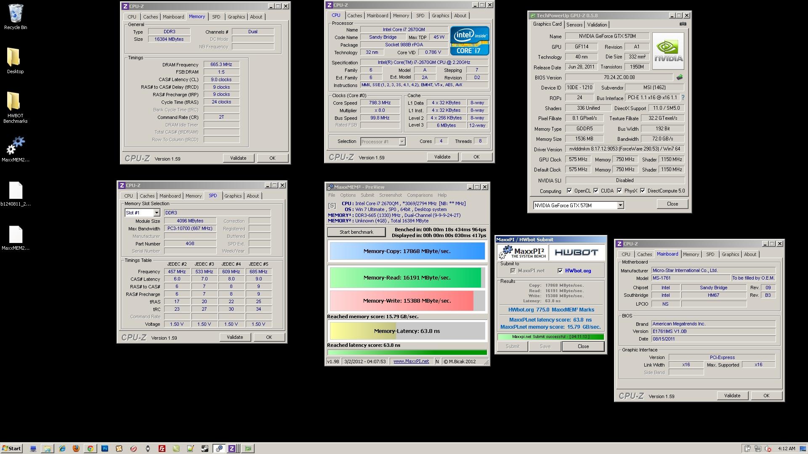
Task: Open the Slot #1 memory slot dropdown
Action: tap(157, 213)
